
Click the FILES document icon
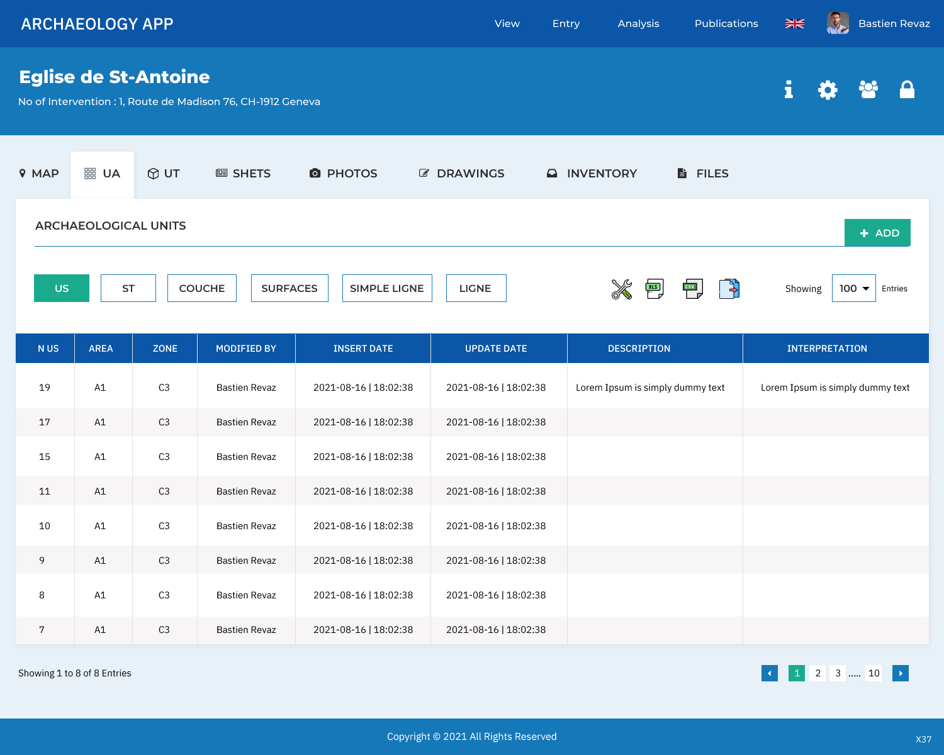[682, 173]
